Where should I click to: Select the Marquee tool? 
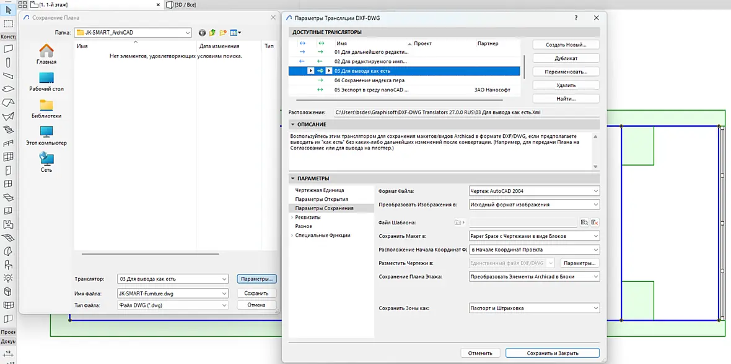pyautogui.click(x=8, y=23)
